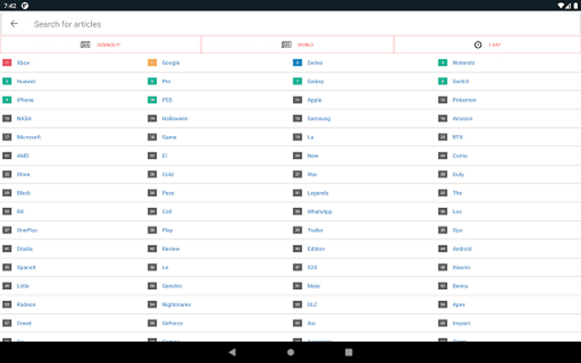Tap the Android recent apps button

[x=349, y=352]
